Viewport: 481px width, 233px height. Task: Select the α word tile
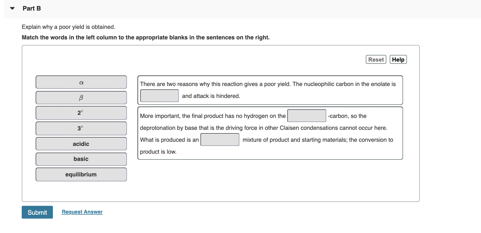click(81, 82)
